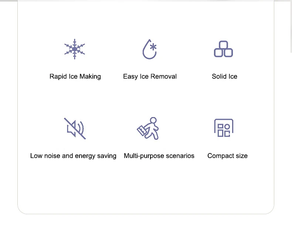Viewport: 292px width, 229px height.
Task: Click the "Easy Ice Removal" text
Action: (150, 76)
